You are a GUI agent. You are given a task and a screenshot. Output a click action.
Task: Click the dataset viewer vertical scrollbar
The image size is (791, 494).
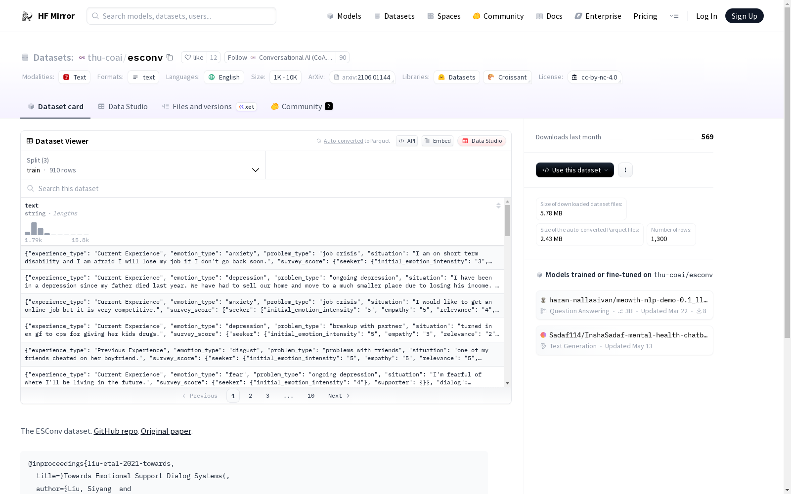pos(507,220)
